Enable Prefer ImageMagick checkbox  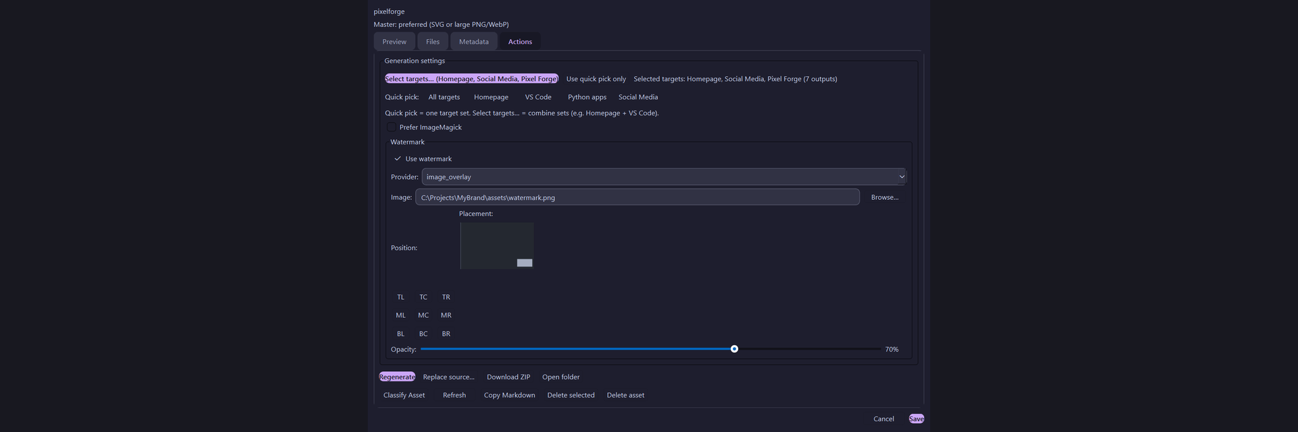pos(391,127)
